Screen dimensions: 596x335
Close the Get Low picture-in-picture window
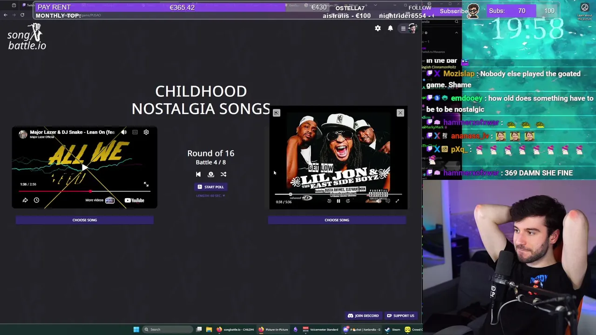click(x=400, y=113)
